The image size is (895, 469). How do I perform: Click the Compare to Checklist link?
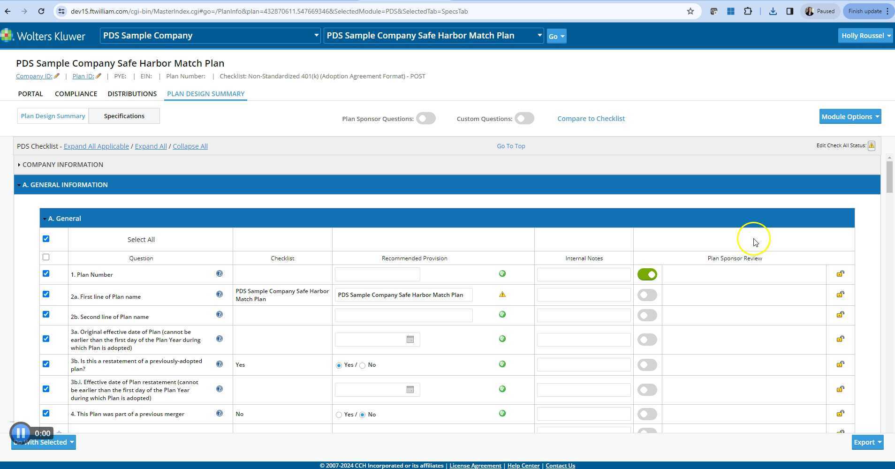point(591,119)
